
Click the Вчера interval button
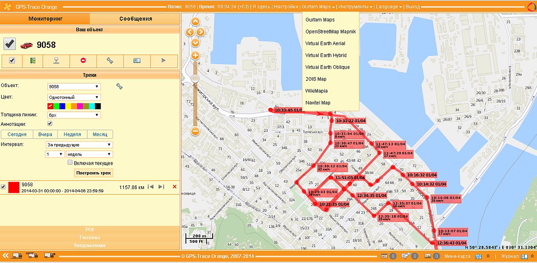coord(45,134)
